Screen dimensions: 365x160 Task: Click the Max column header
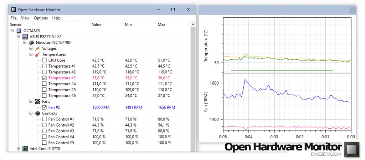[x=172, y=25]
